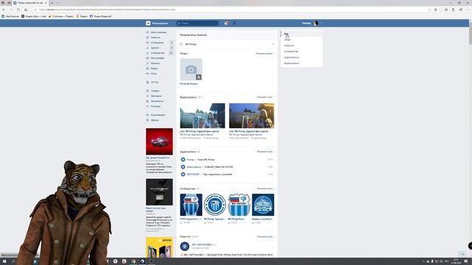The width and height of the screenshot is (472, 265).
Task: Open the dark credit card advertisement
Action: [159, 192]
